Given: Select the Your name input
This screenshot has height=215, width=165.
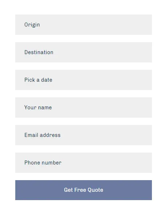Looking at the screenshot, I should [x=84, y=107].
